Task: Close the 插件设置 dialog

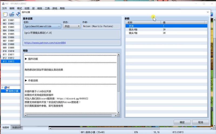Action: pyautogui.click(x=208, y=12)
